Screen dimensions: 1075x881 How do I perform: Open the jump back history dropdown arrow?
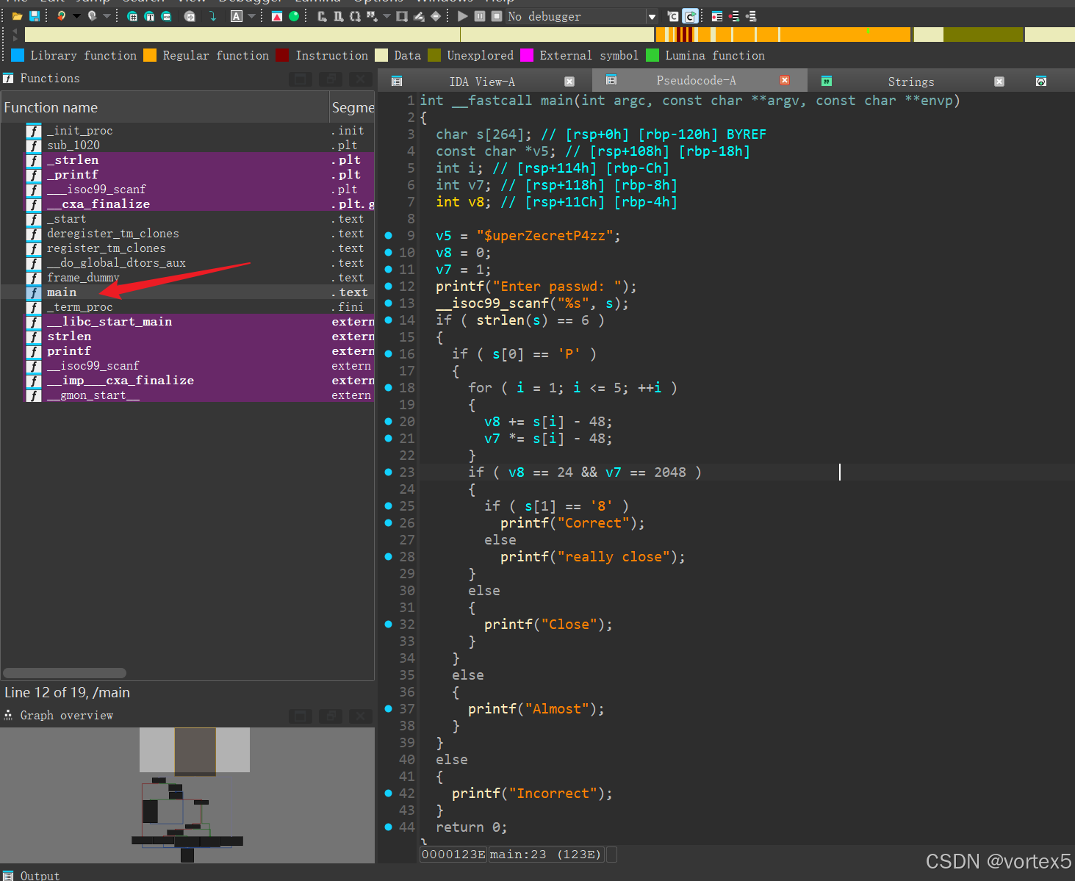pyautogui.click(x=76, y=16)
